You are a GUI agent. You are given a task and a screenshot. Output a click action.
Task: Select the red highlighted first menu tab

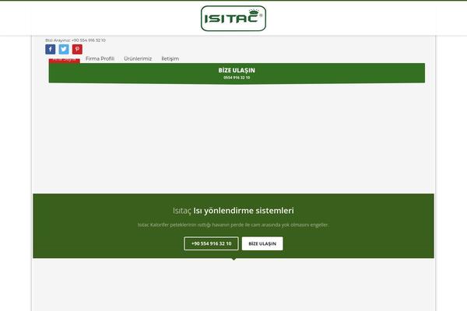[x=65, y=61]
